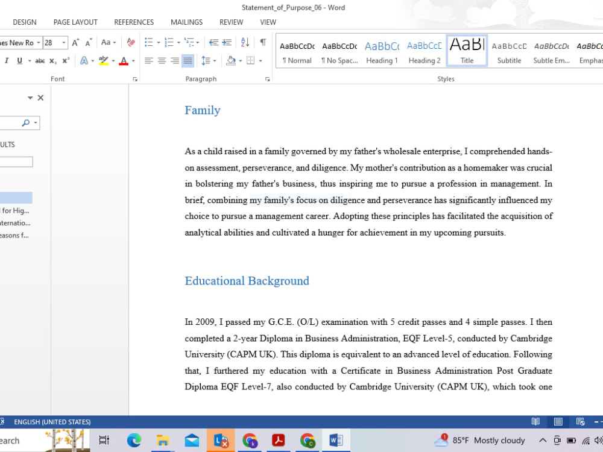Sort text alphabetically
The height and width of the screenshot is (452, 603).
click(x=245, y=42)
